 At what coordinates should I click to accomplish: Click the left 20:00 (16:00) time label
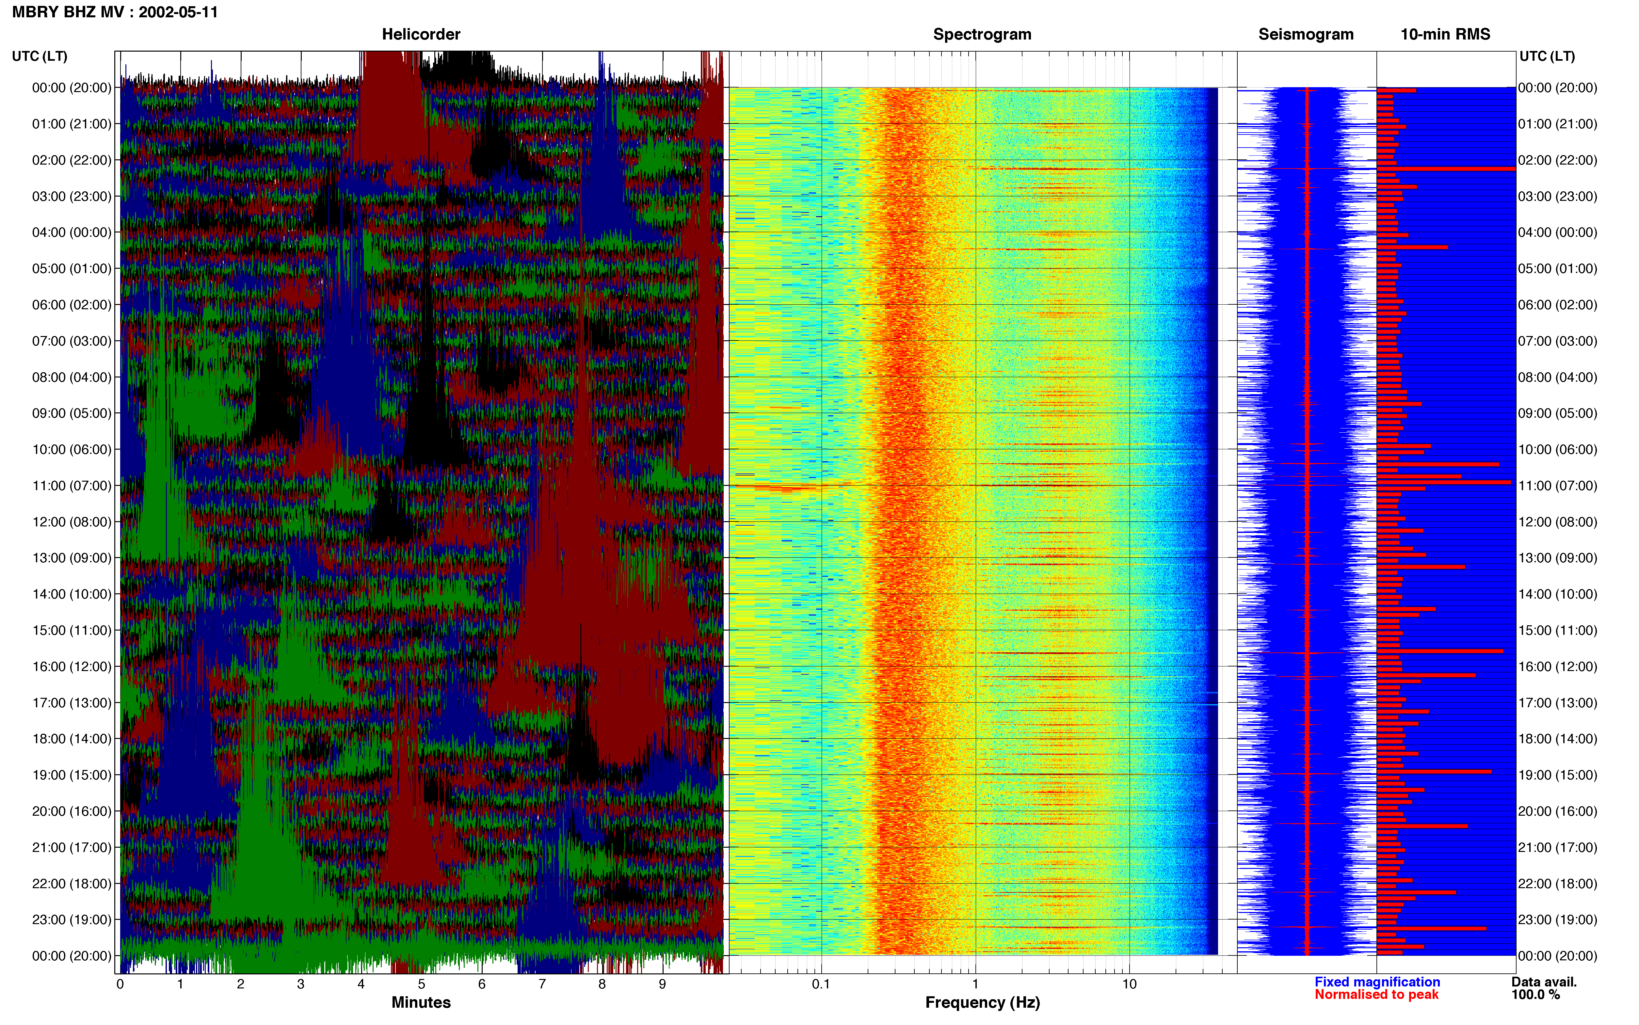[x=72, y=811]
